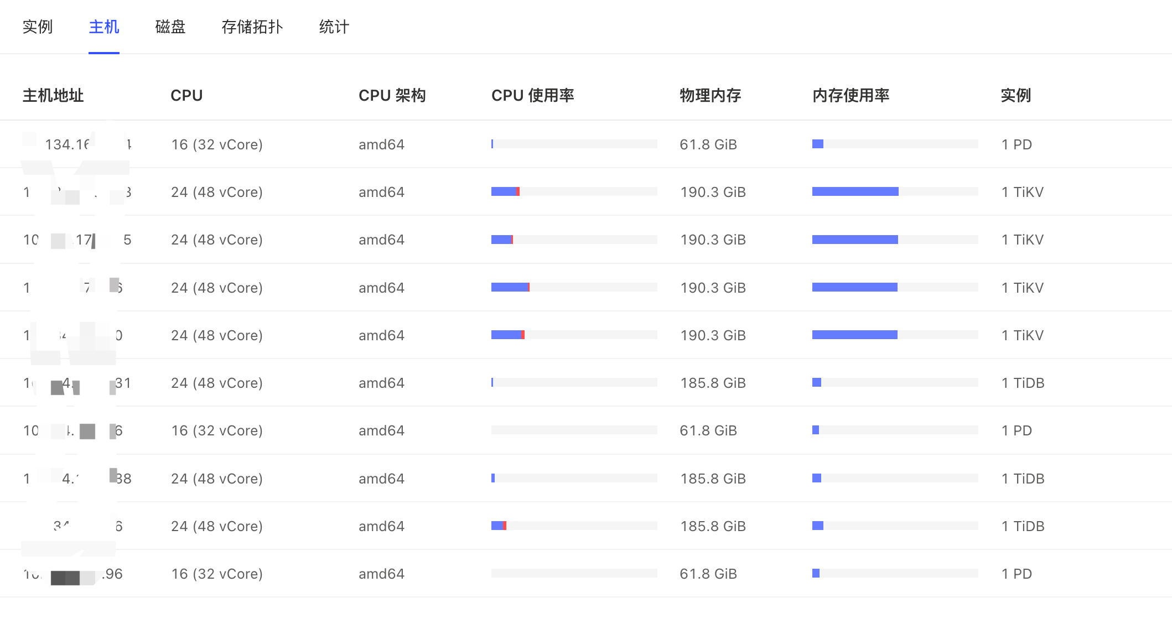This screenshot has height=634, width=1172.
Task: Click the 内存使用率 column header
Action: click(851, 95)
